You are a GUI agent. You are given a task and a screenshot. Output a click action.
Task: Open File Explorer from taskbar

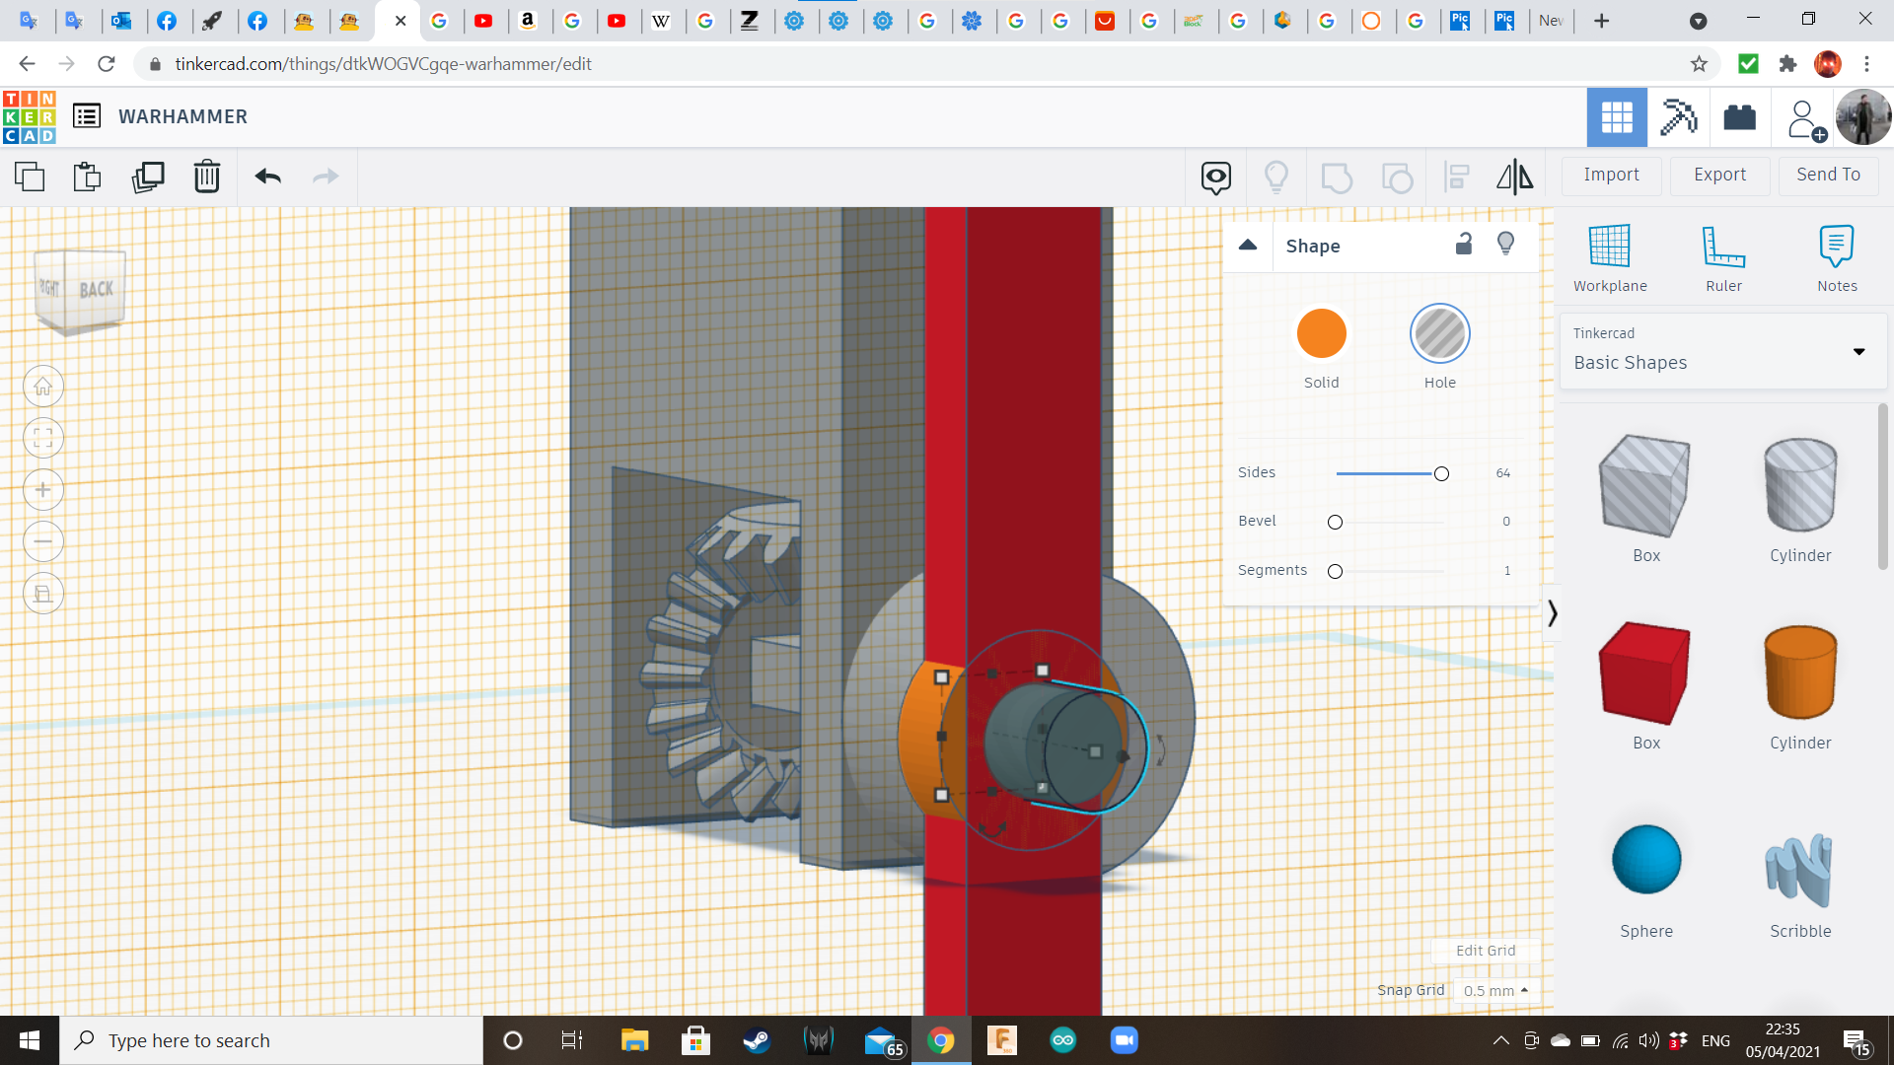click(634, 1040)
